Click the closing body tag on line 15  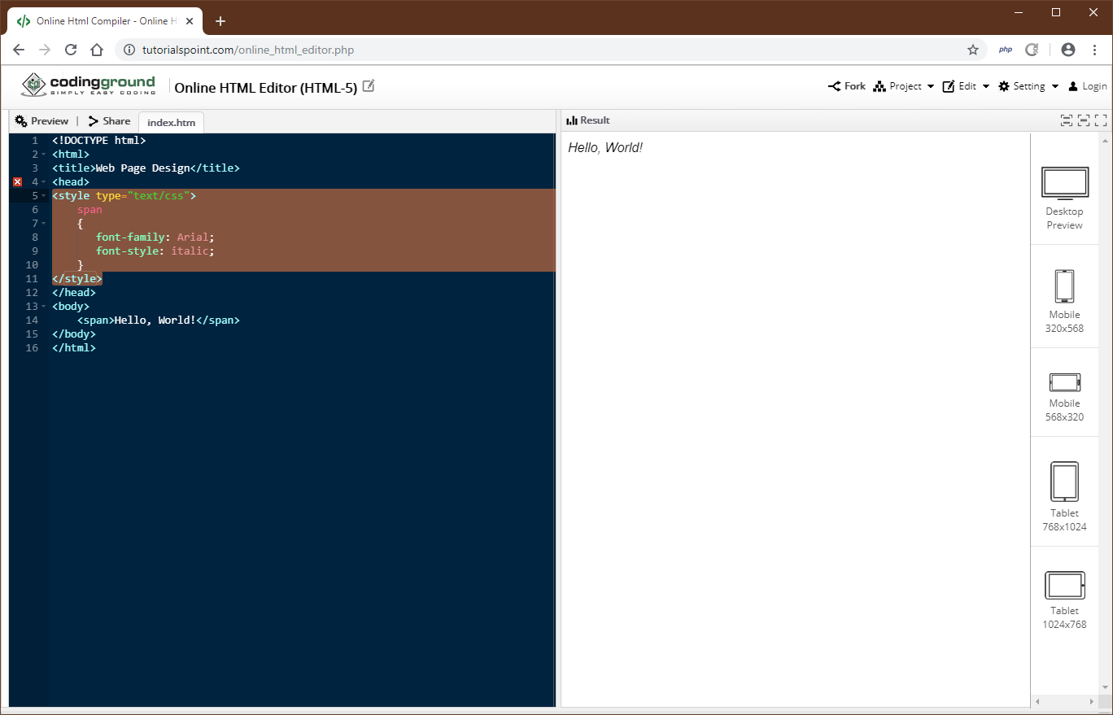[74, 334]
